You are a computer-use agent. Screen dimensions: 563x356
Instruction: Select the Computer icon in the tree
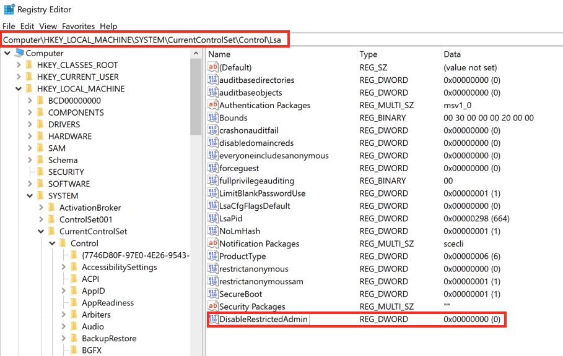pos(19,53)
